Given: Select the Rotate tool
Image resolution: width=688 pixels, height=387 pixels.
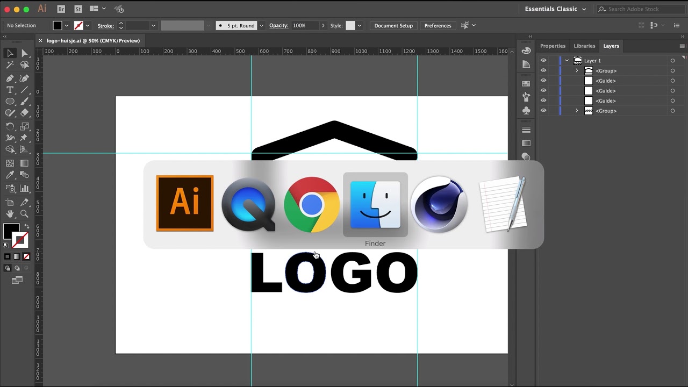Looking at the screenshot, I should tap(10, 127).
